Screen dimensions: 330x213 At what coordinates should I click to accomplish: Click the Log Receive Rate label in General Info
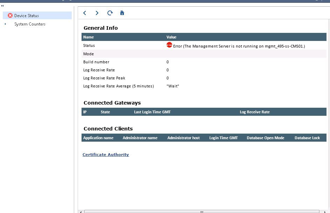click(99, 70)
